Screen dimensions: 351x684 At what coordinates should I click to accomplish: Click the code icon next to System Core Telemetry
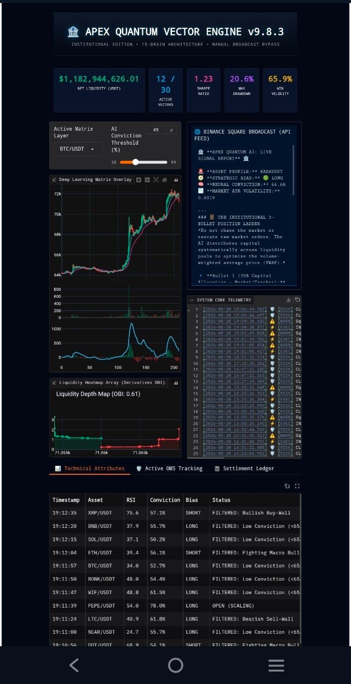pyautogui.click(x=192, y=300)
